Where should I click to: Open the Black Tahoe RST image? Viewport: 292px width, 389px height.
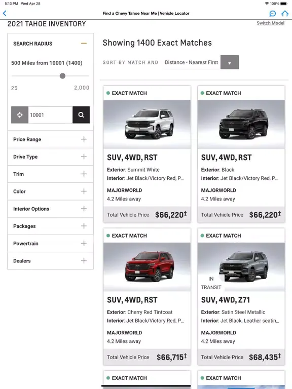point(241,124)
